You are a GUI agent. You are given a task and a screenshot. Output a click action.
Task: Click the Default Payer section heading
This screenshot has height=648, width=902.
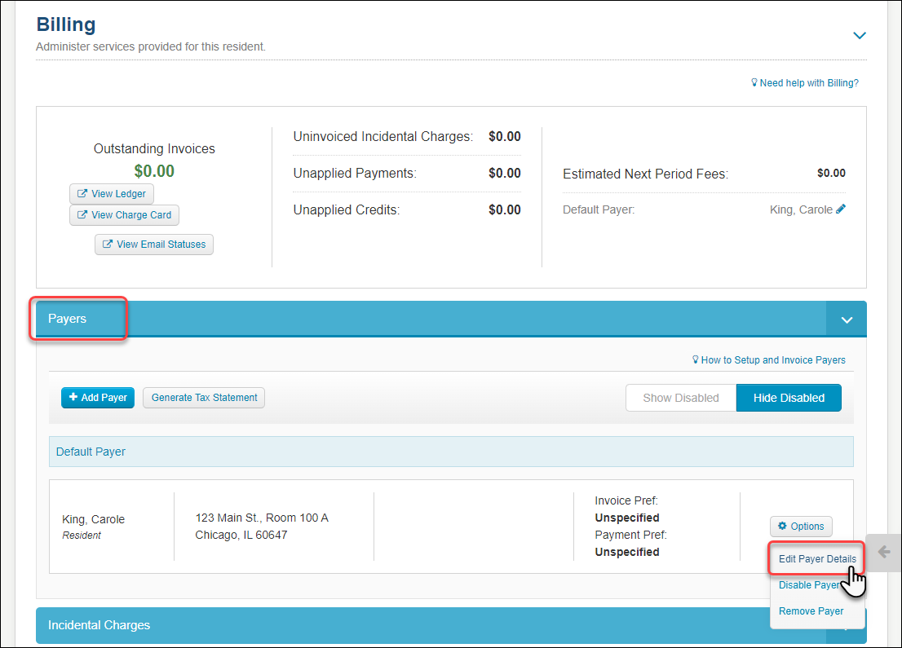click(x=91, y=452)
